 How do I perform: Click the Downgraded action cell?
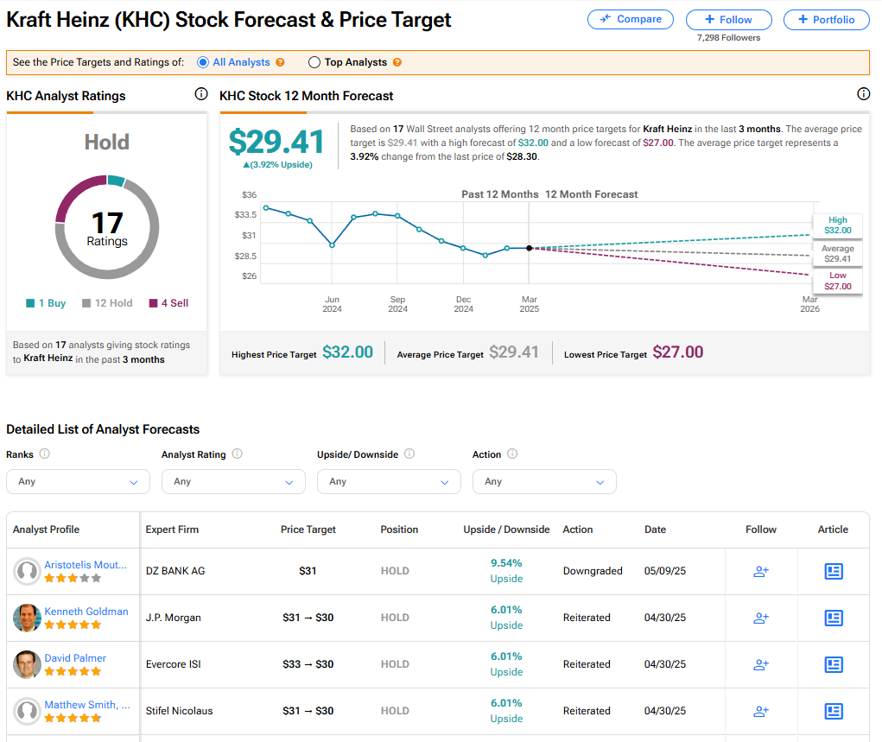point(593,571)
